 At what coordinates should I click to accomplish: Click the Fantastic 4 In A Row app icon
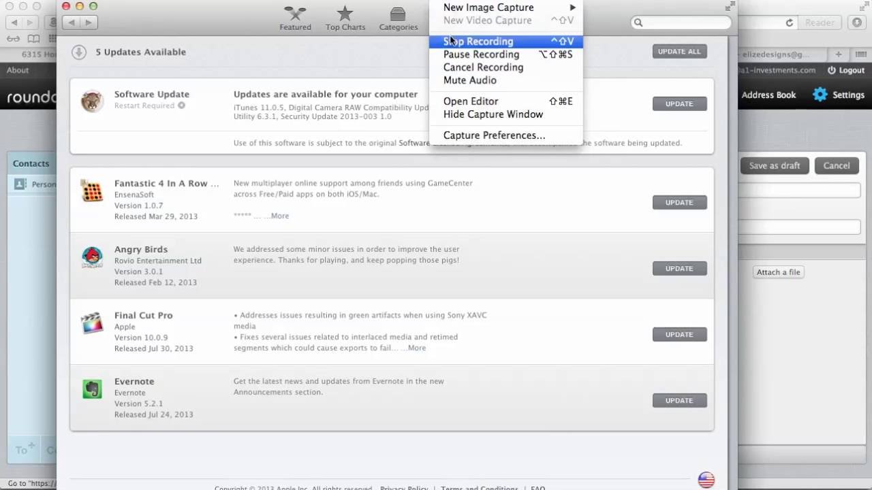92,191
